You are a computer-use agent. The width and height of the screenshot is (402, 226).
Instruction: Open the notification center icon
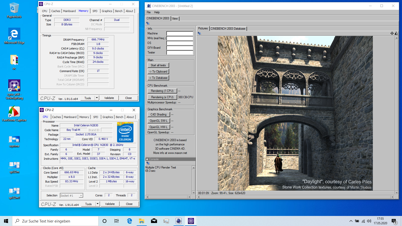pos(394,221)
